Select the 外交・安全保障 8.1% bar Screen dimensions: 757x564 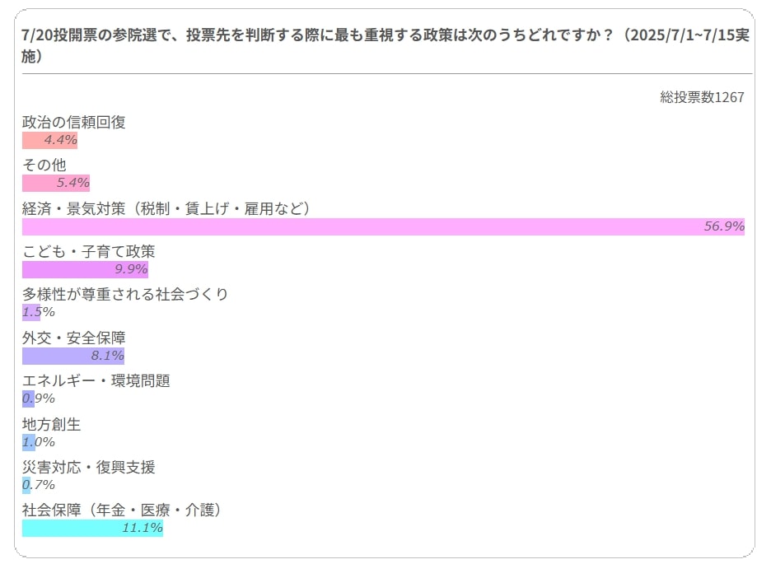73,356
